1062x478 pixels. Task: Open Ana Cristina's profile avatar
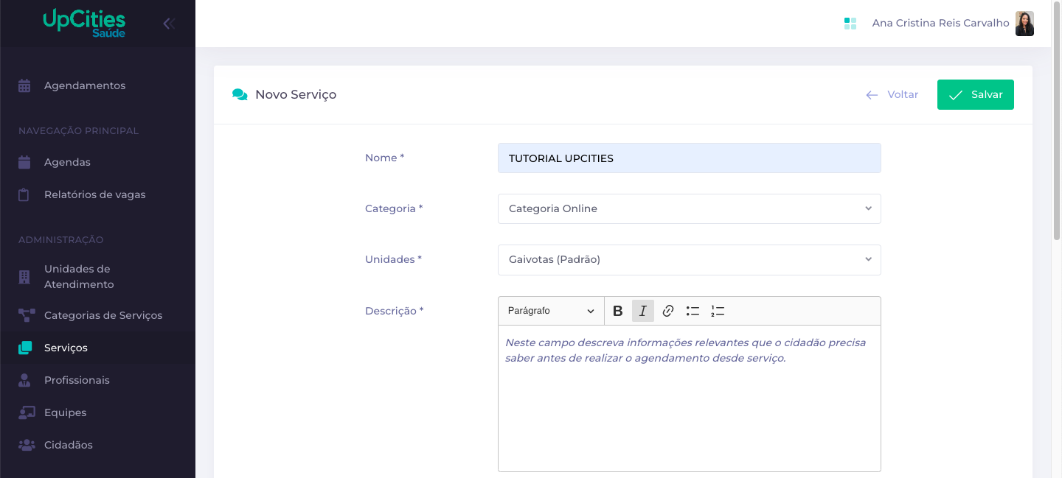pyautogui.click(x=1024, y=24)
